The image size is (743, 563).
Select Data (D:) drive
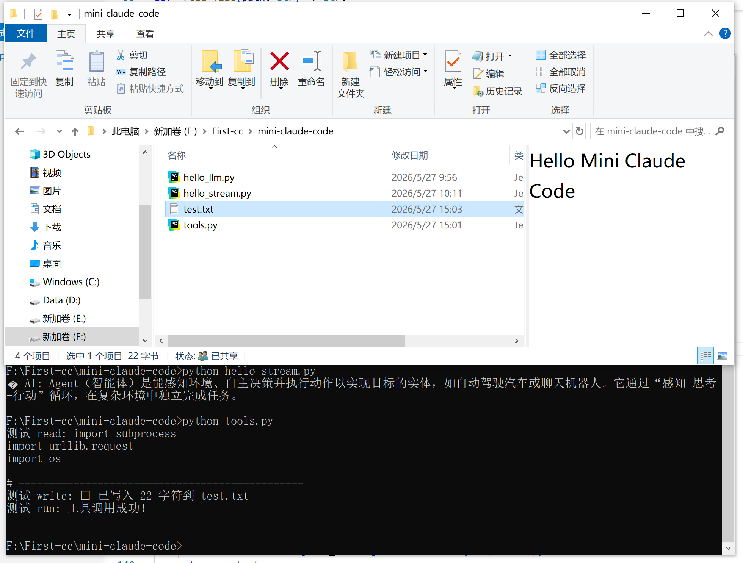click(x=55, y=300)
